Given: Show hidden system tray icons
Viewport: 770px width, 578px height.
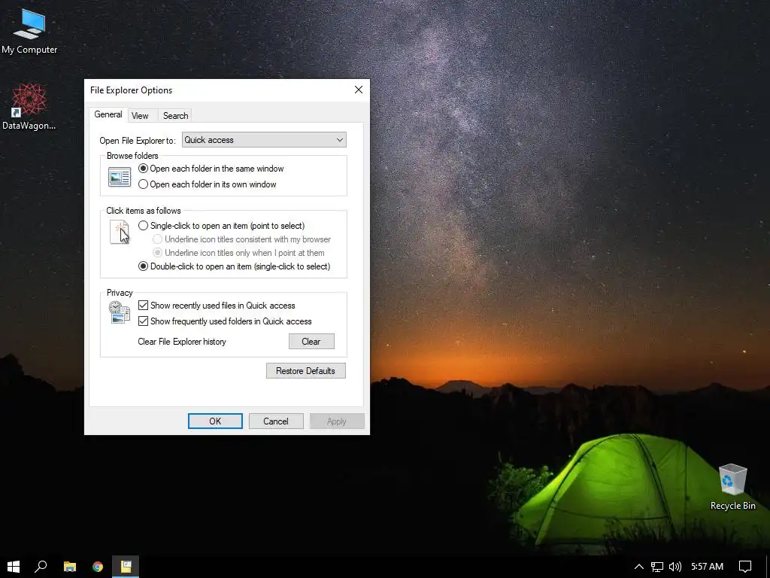Looking at the screenshot, I should point(638,567).
